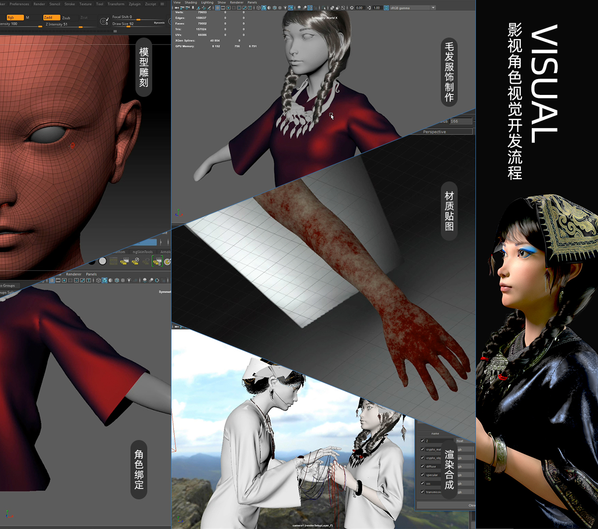Screen dimensions: 598x529
Task: Open the ZBrush Transform menu
Action: (x=116, y=4)
